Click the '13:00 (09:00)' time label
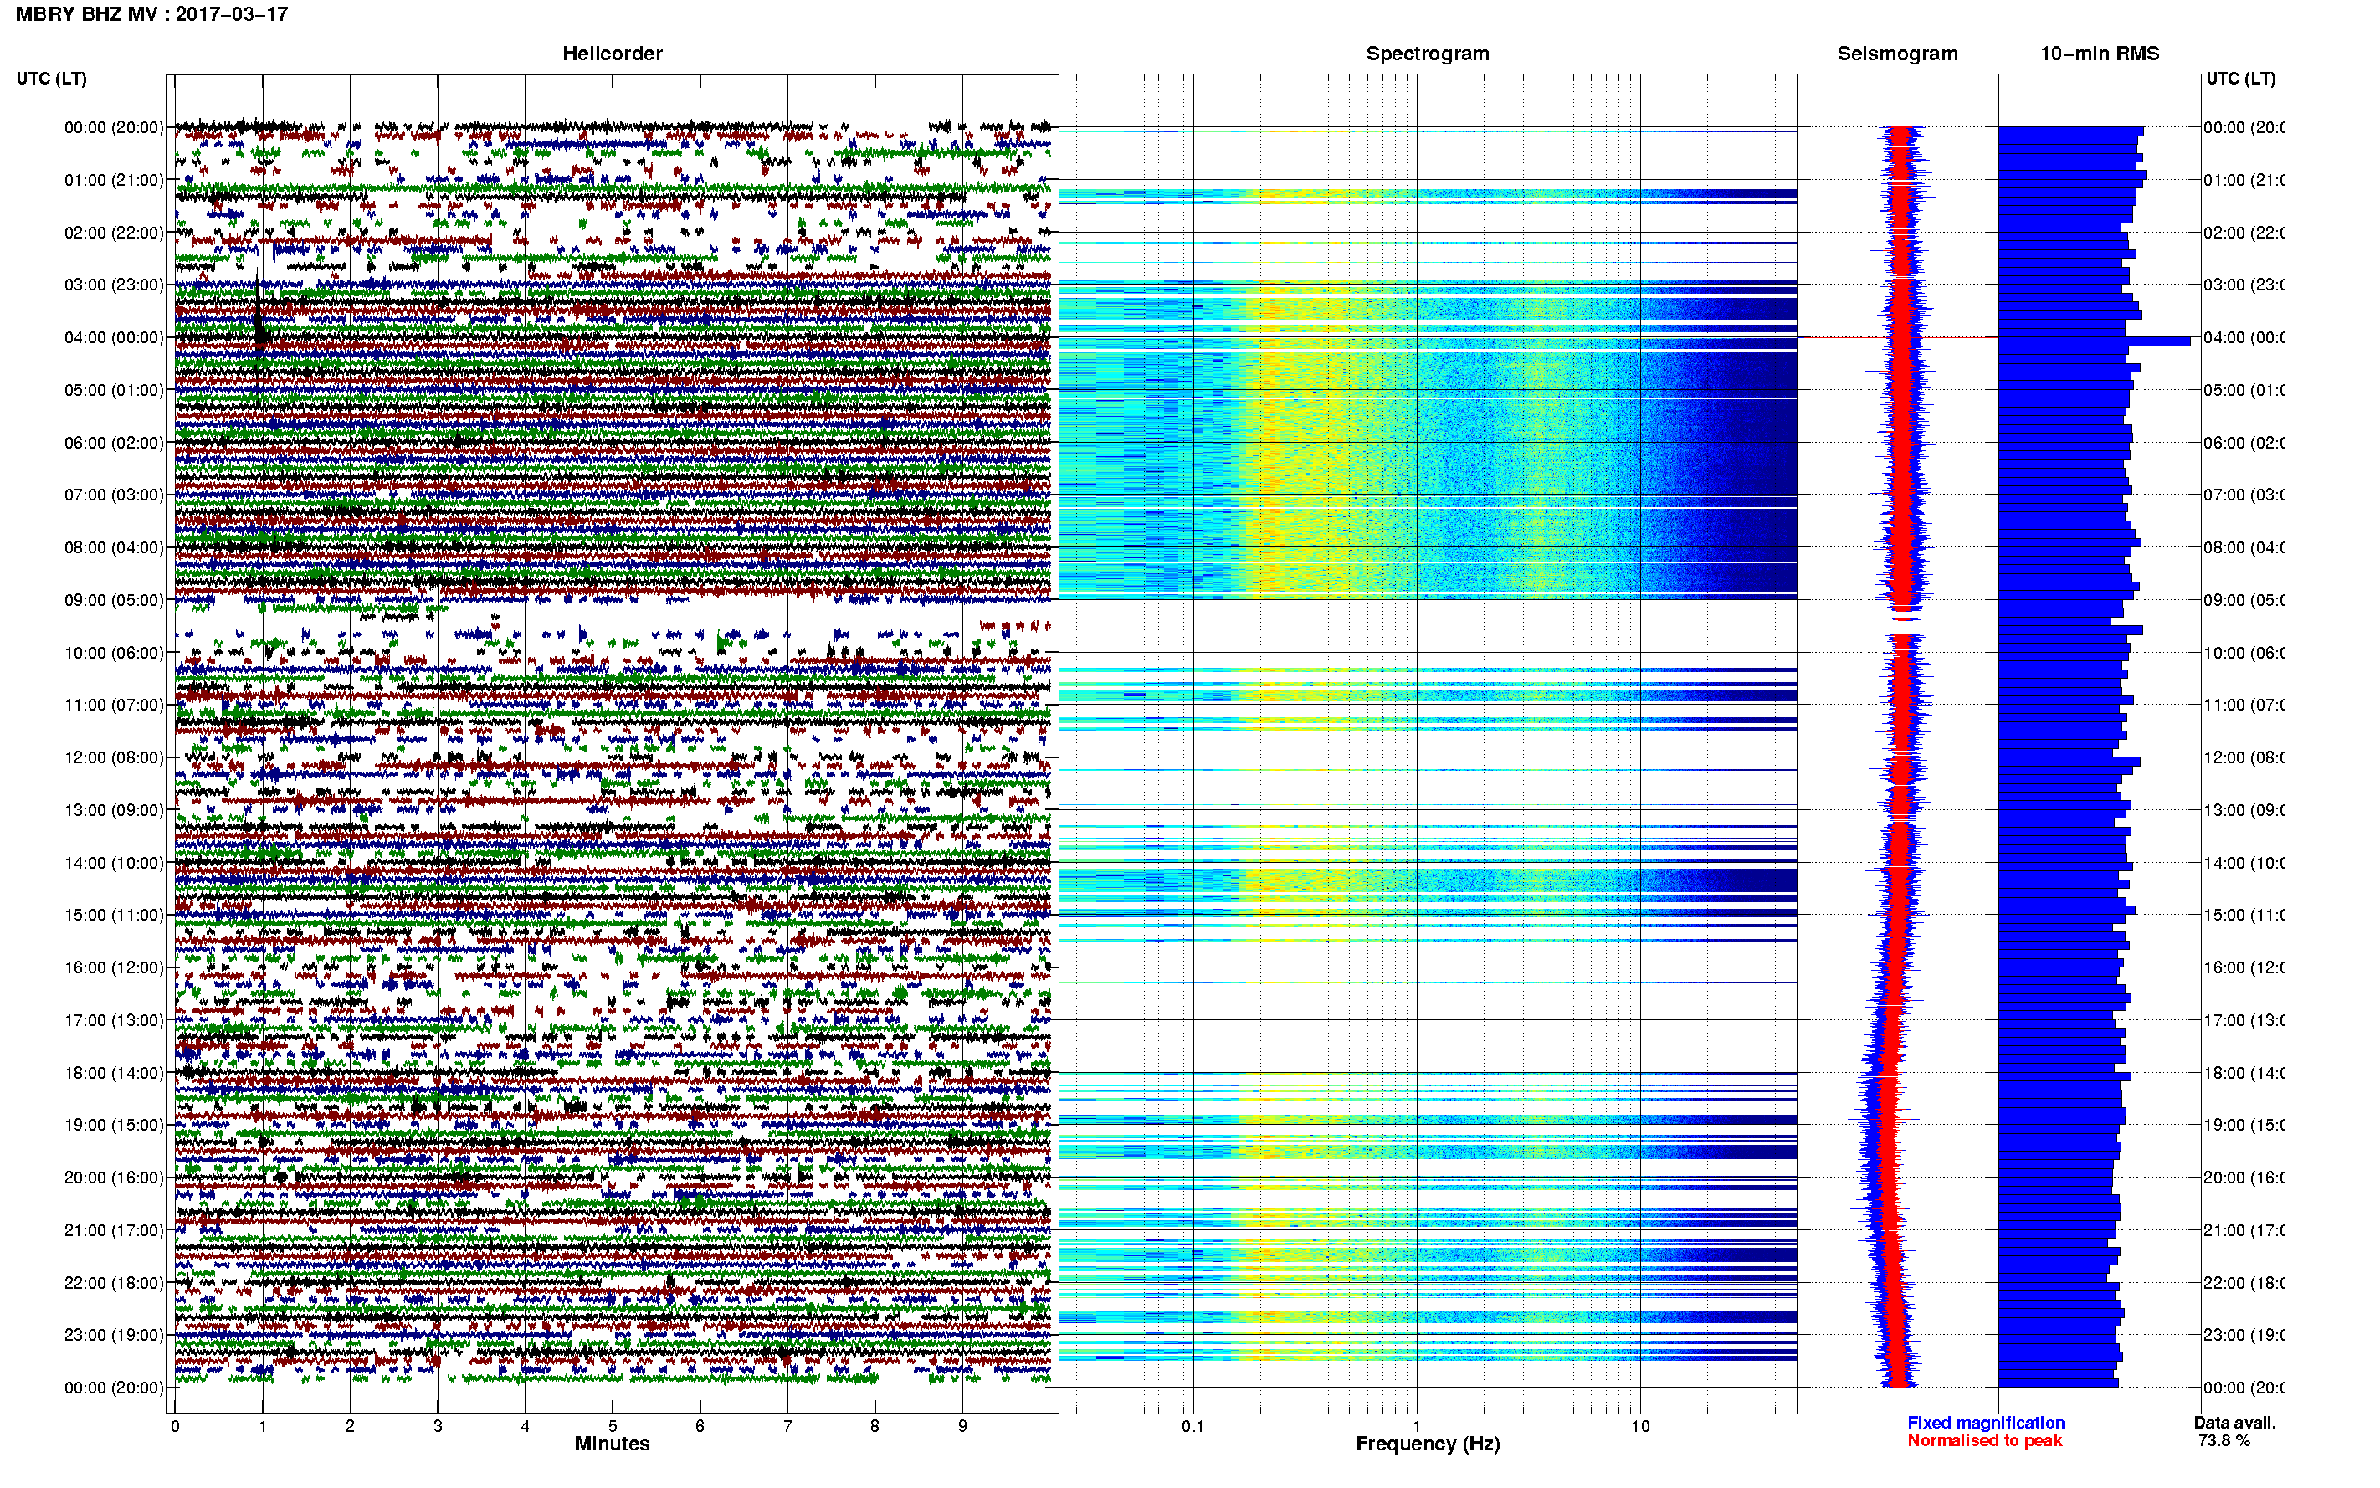 [x=114, y=810]
